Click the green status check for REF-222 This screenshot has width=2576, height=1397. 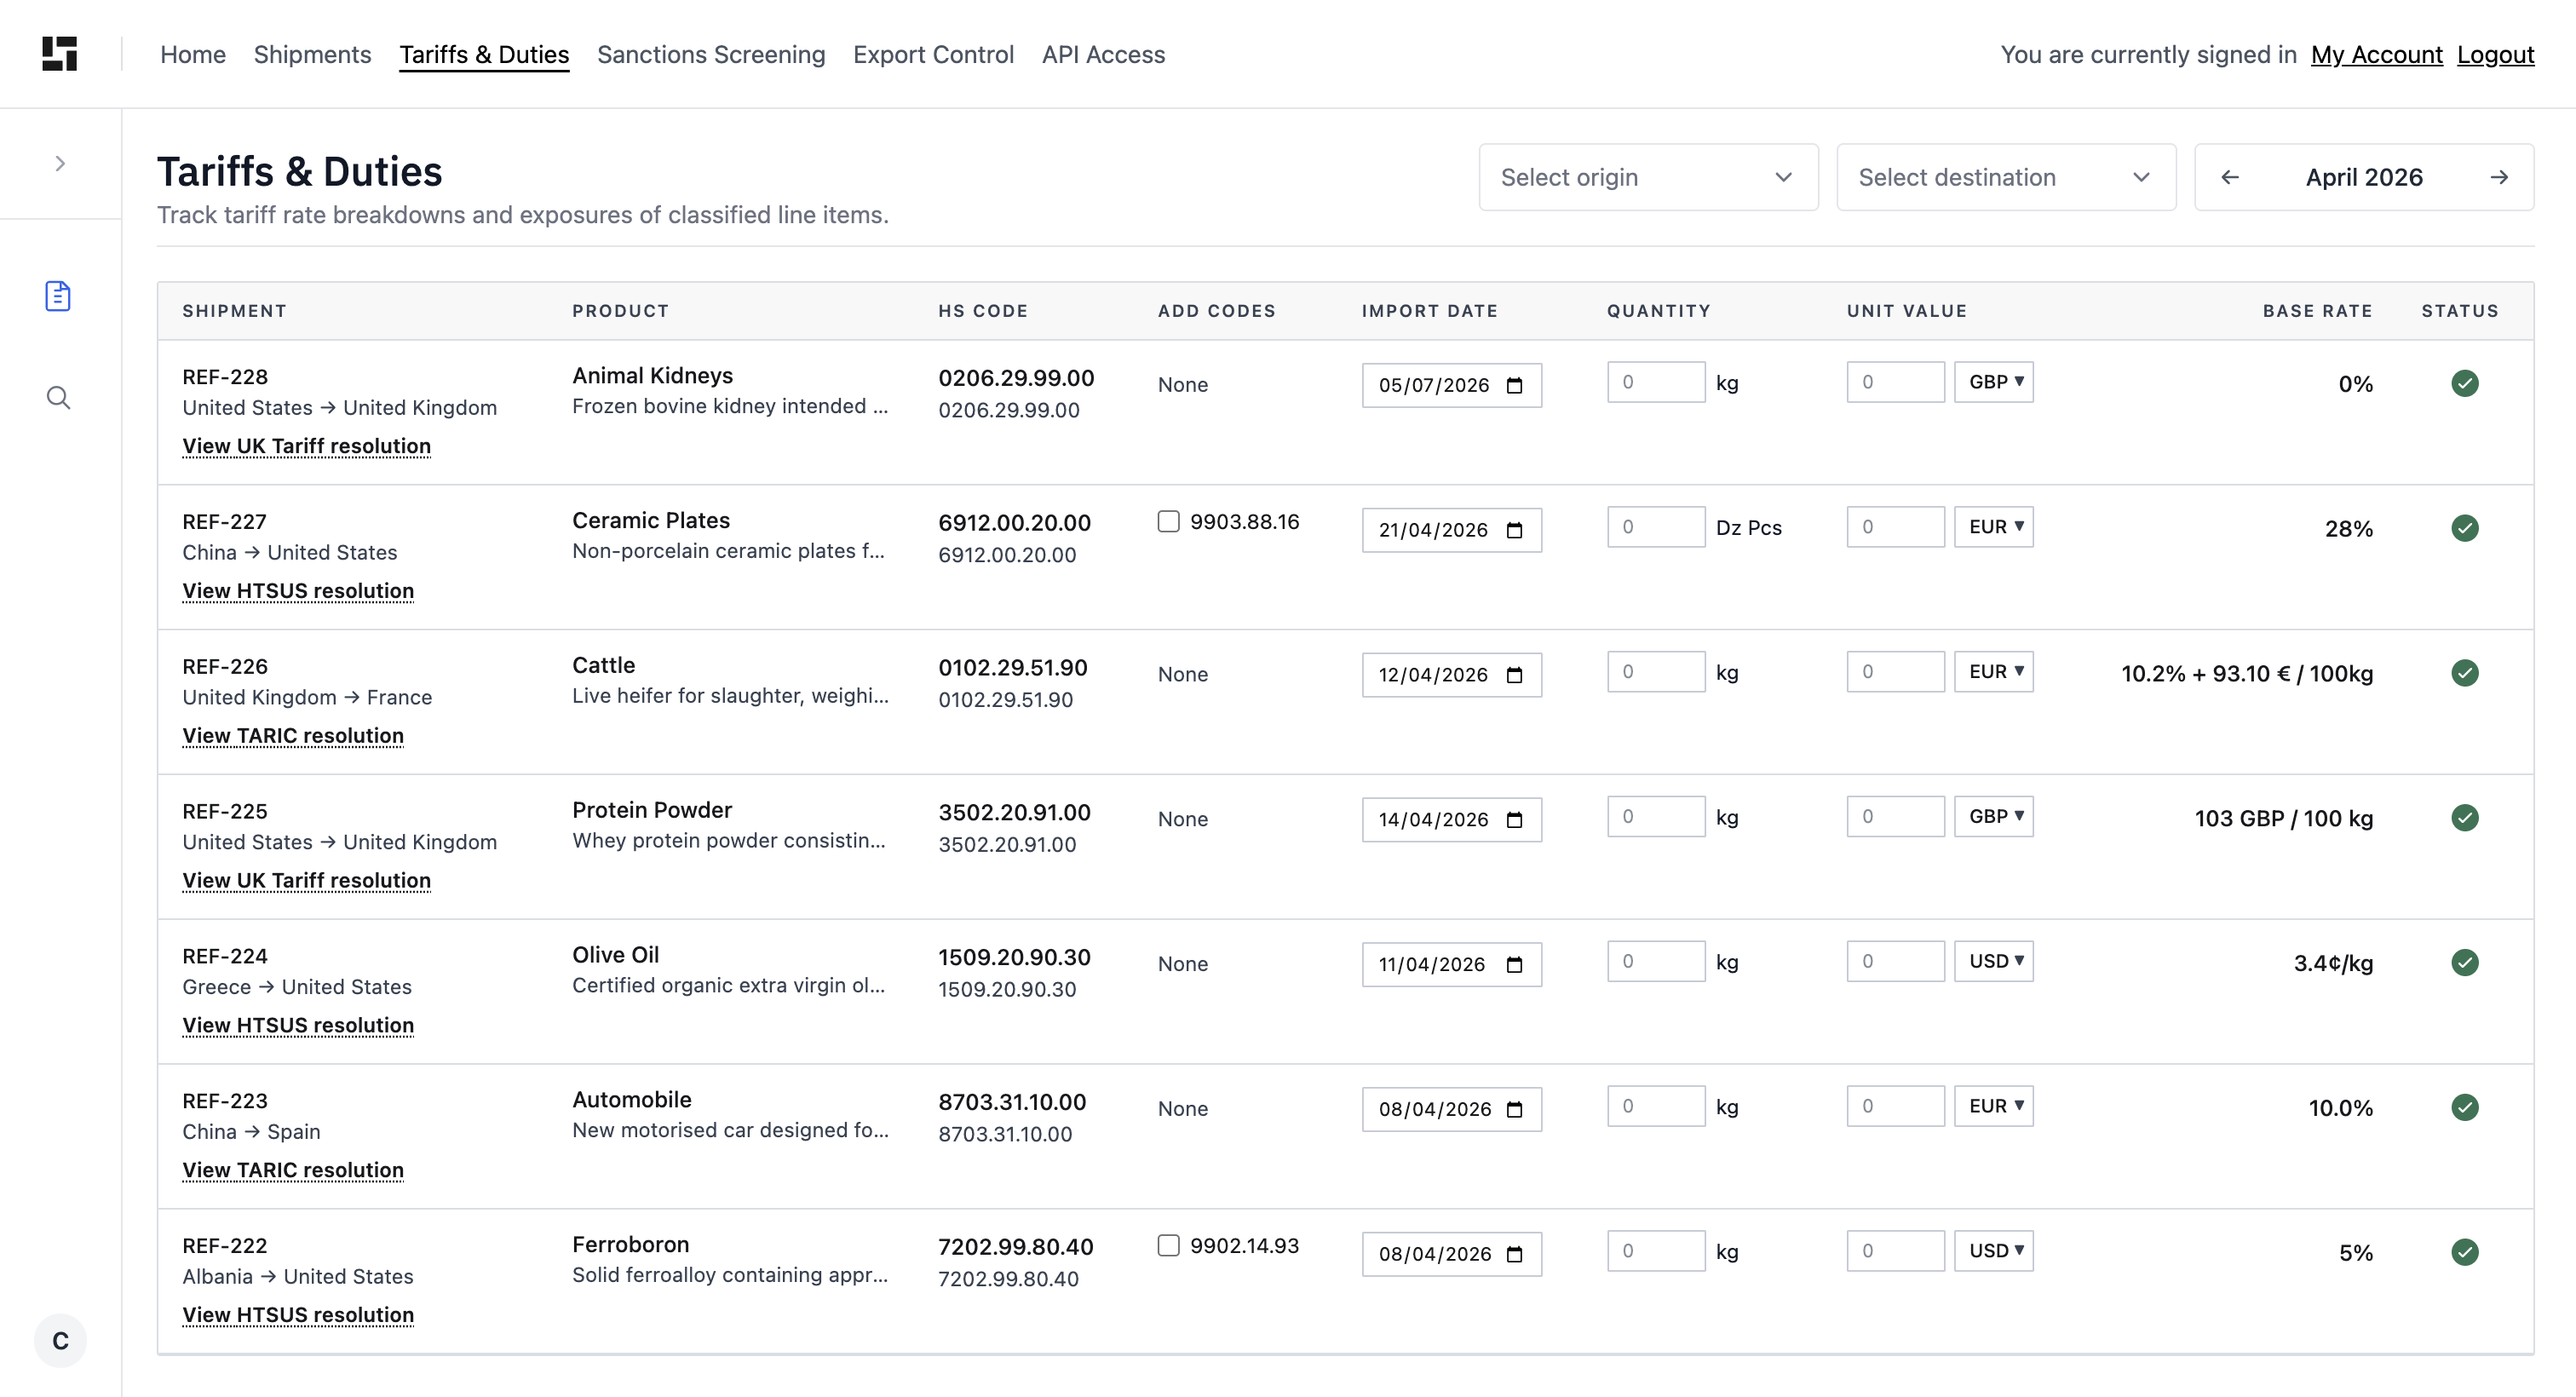(x=2465, y=1252)
